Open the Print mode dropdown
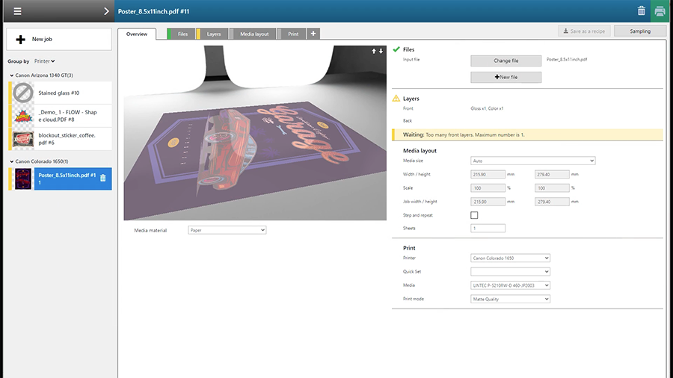 coord(510,299)
